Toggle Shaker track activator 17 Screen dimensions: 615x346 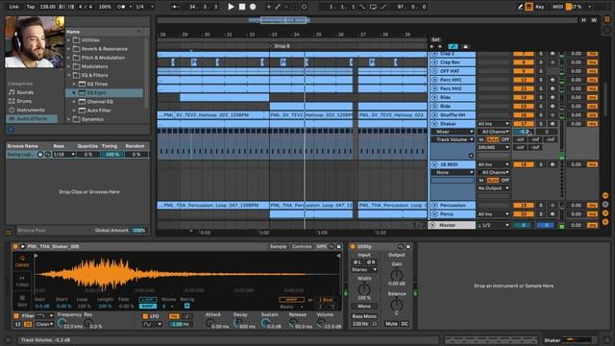524,124
